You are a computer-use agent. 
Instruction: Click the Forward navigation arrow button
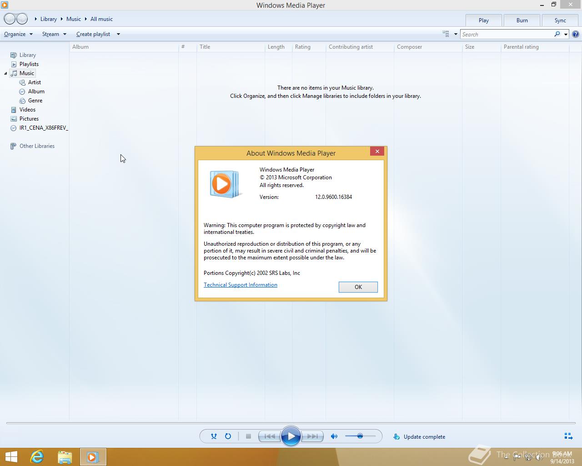[x=22, y=19]
